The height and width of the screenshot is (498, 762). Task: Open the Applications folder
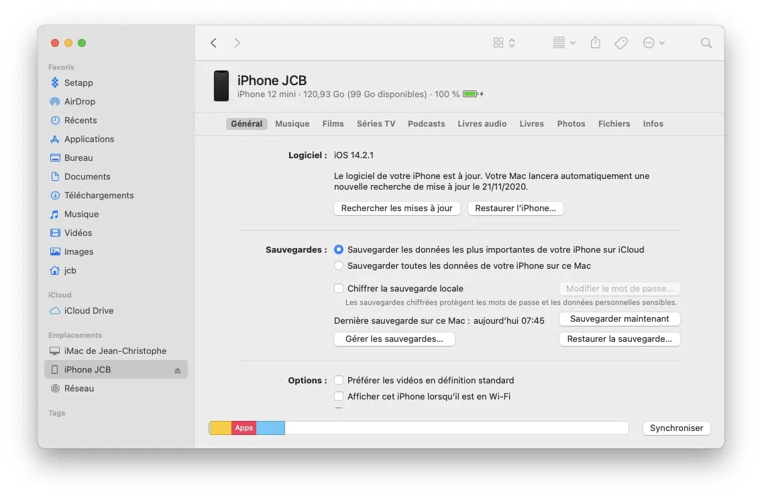click(x=115, y=139)
